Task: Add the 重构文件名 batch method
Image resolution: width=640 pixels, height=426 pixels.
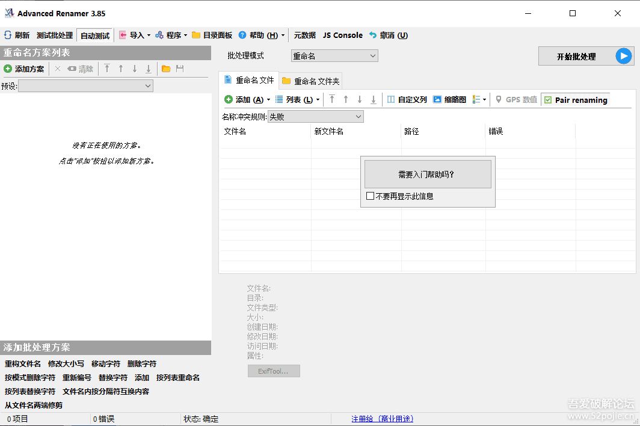Action: point(23,363)
